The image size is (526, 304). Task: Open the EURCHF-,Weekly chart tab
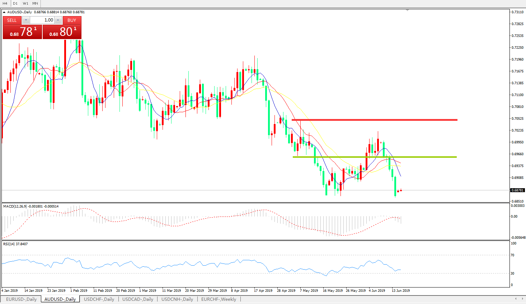coord(218,299)
